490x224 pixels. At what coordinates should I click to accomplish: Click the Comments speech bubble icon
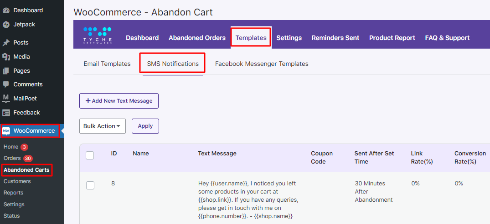coord(6,85)
